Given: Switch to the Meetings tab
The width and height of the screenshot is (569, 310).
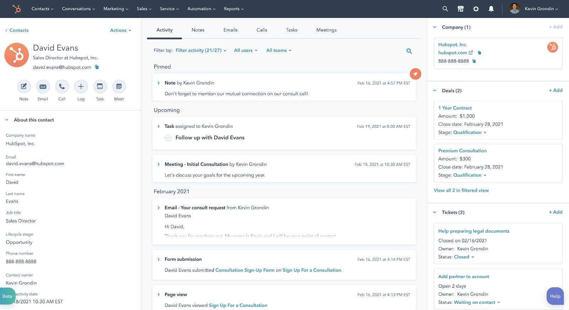Looking at the screenshot, I should pyautogui.click(x=326, y=30).
